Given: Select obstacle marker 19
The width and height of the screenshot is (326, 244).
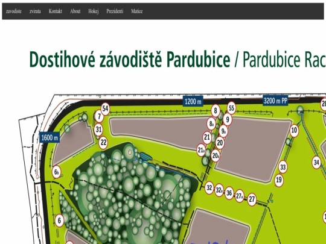Looking at the screenshot, I should point(279,180).
